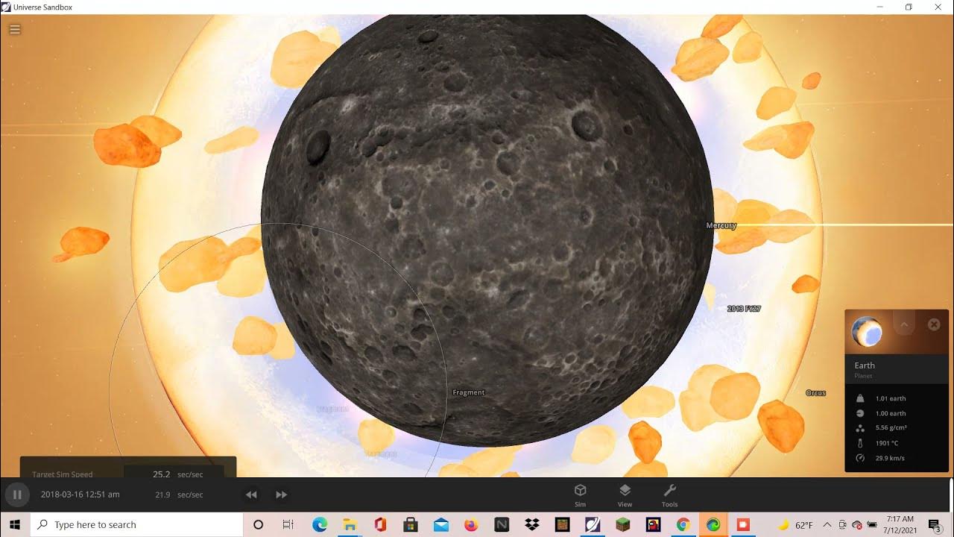Screen dimensions: 954x537
Task: Slow down the simulation speed
Action: (x=251, y=494)
